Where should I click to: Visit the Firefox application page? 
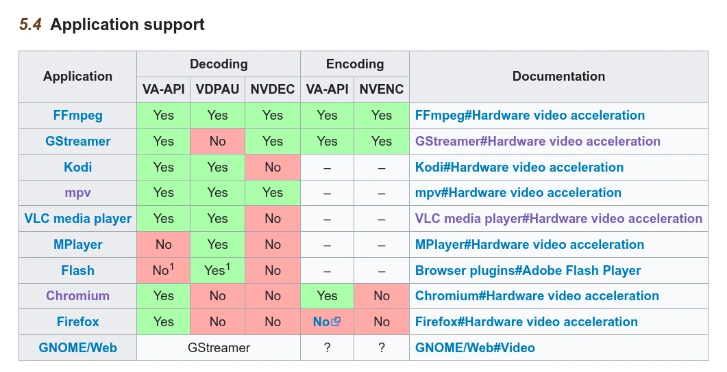[x=77, y=322]
